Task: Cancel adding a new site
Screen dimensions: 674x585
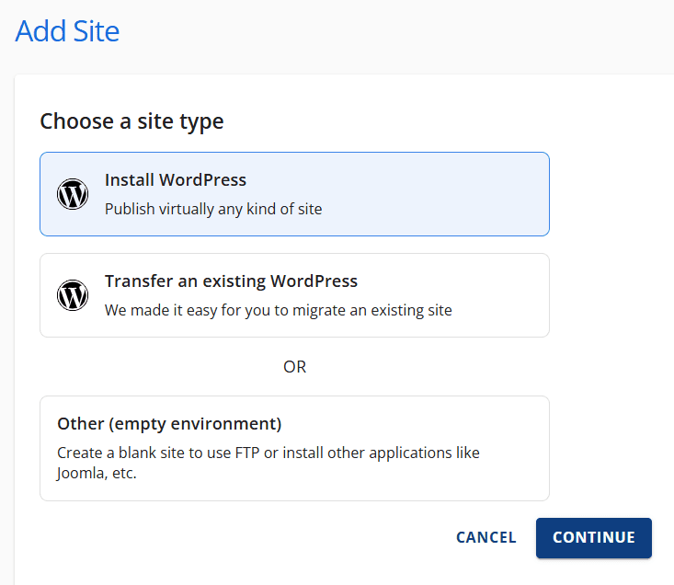Action: [x=486, y=538]
